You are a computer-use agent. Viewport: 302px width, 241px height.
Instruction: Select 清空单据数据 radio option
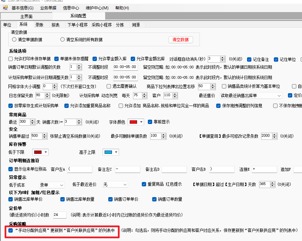14,40
